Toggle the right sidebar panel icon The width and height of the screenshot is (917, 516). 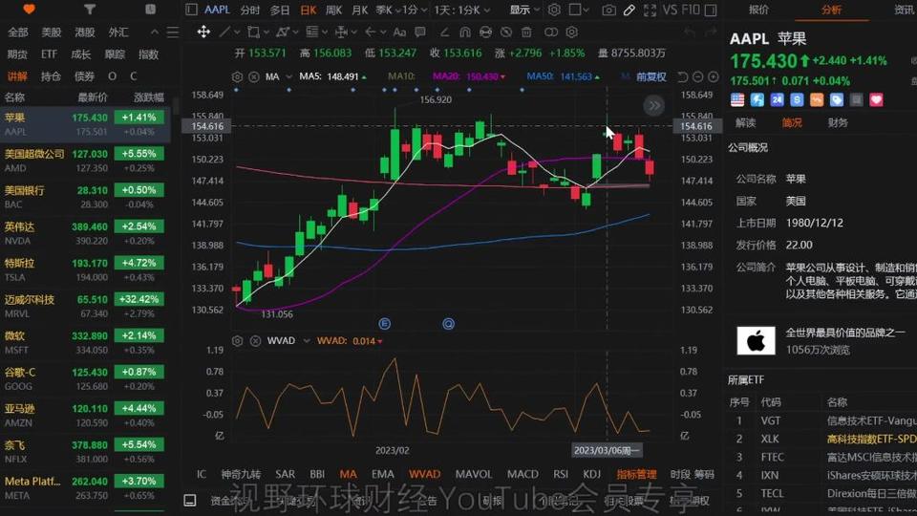pyautogui.click(x=711, y=10)
